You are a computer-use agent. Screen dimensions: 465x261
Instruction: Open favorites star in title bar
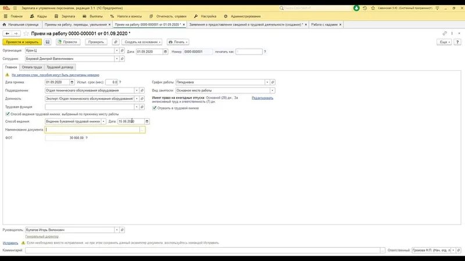(x=373, y=8)
